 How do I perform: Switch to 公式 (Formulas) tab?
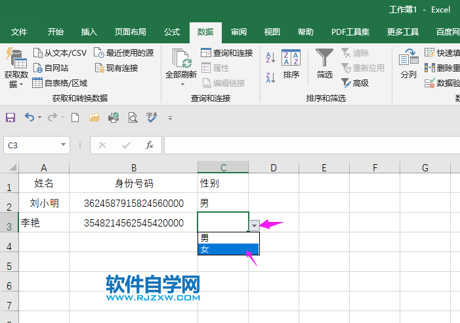click(x=172, y=32)
